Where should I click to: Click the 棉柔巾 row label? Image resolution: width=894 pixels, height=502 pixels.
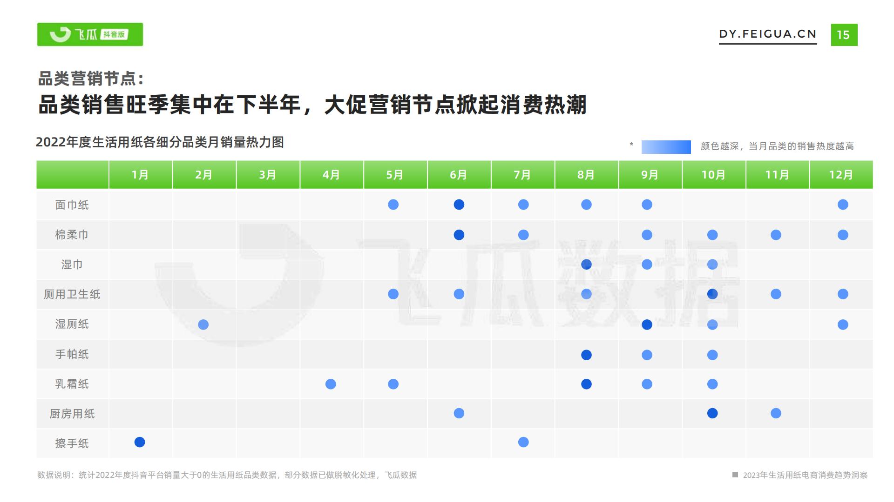72,235
